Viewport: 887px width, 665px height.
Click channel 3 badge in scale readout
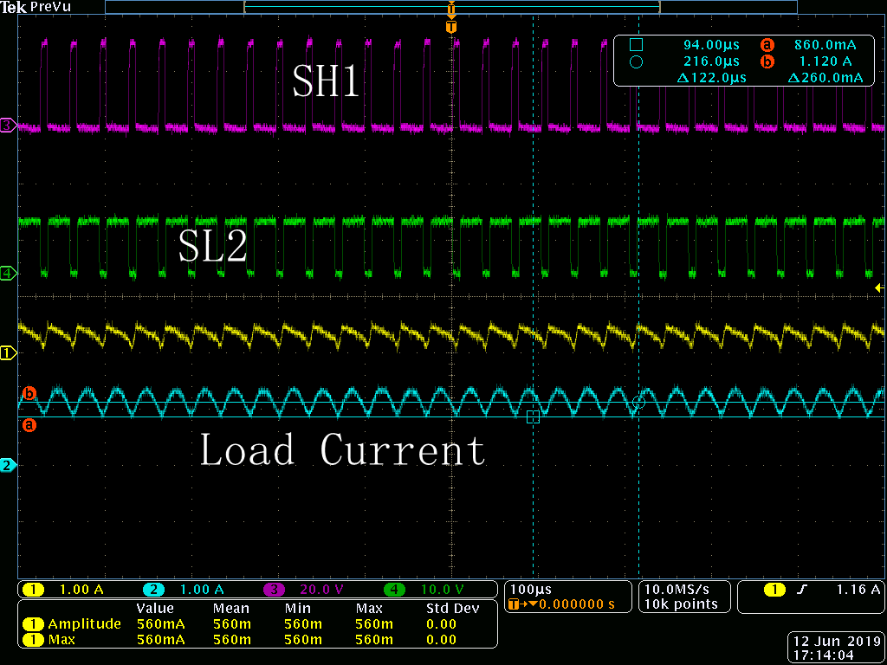click(275, 590)
